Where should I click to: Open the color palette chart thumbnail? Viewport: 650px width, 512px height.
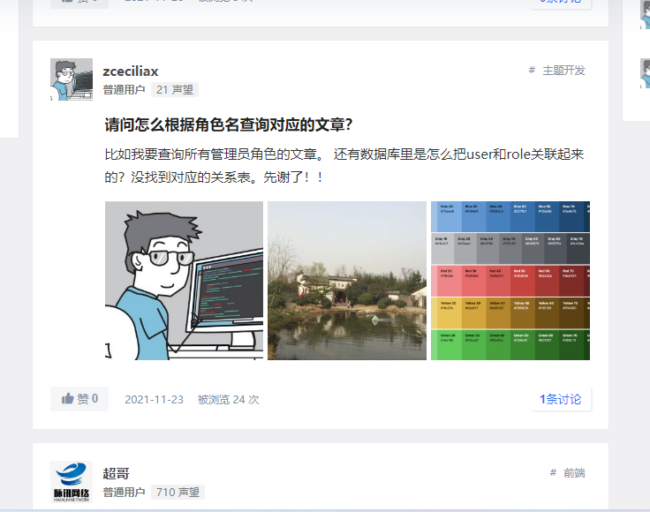tap(510, 281)
